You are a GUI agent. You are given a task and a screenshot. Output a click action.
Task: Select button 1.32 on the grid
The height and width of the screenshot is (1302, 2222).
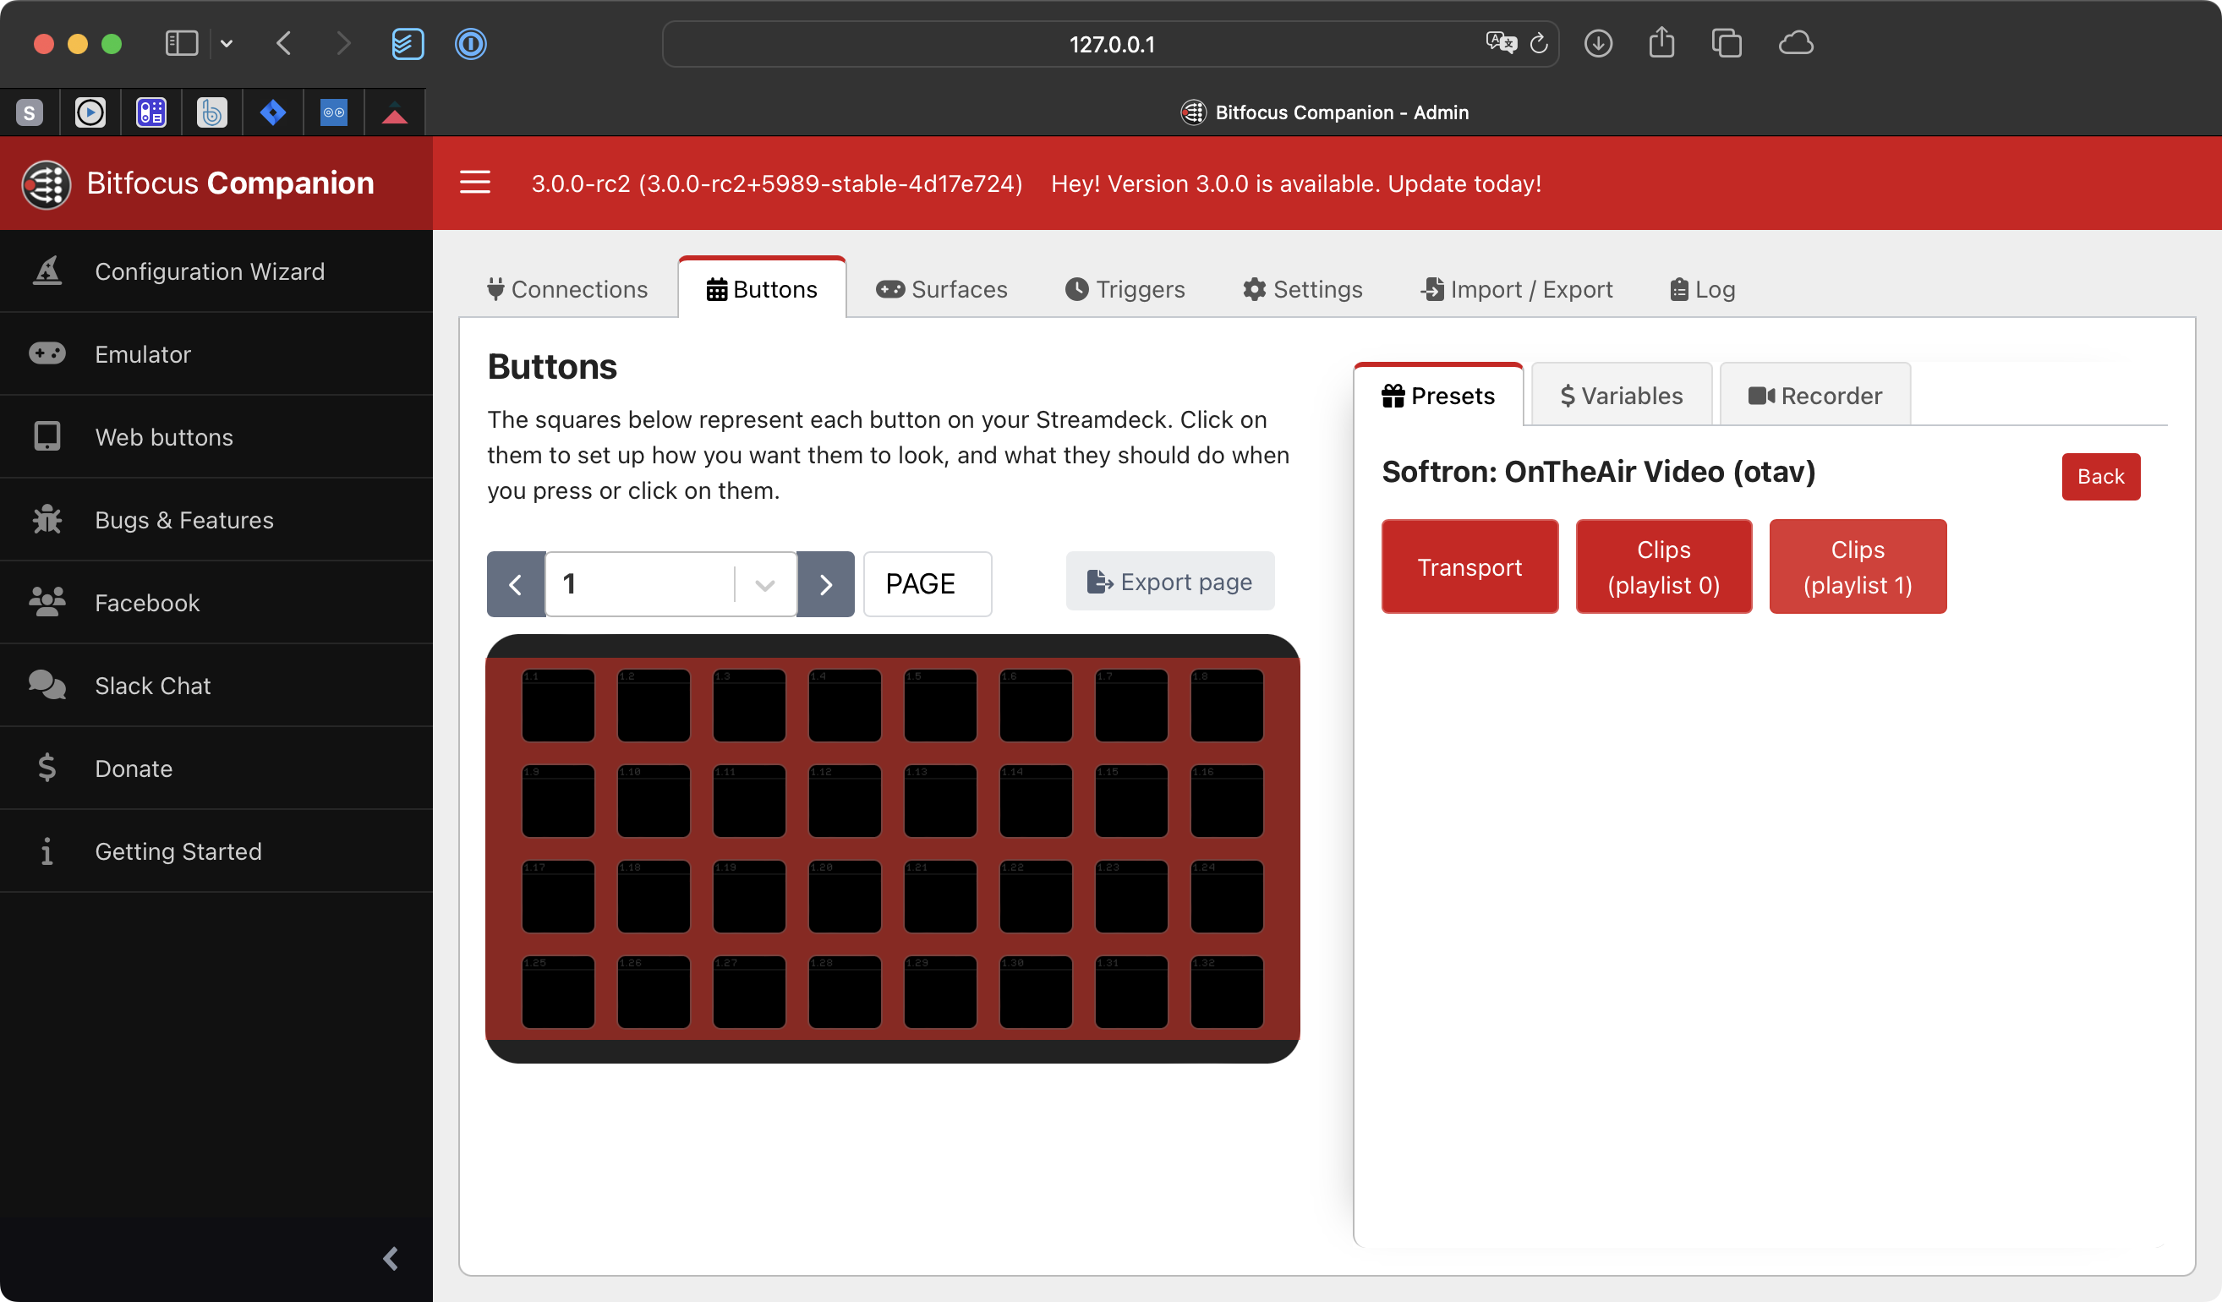click(x=1227, y=992)
